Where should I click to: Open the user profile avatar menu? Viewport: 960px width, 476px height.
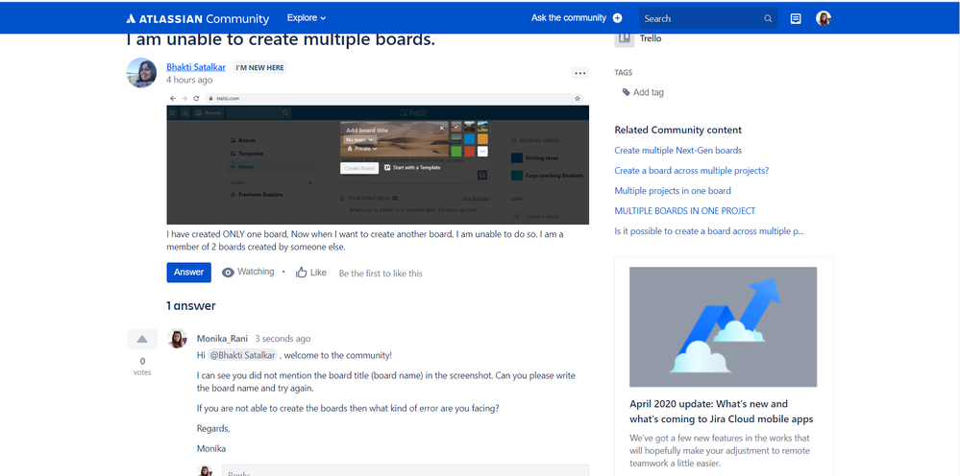pyautogui.click(x=824, y=18)
